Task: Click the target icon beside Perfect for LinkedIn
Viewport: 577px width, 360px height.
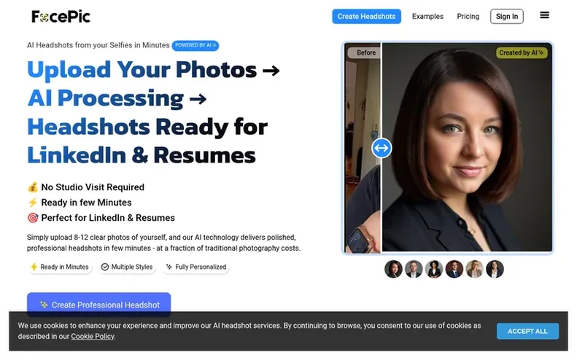Action: pos(33,218)
